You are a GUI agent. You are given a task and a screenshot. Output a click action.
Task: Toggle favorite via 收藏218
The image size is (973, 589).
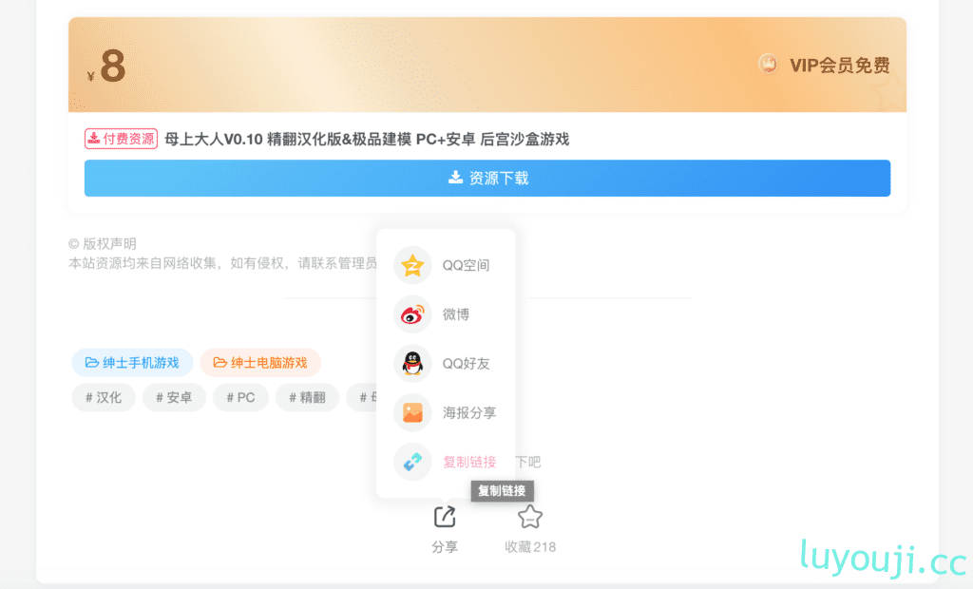click(x=529, y=546)
